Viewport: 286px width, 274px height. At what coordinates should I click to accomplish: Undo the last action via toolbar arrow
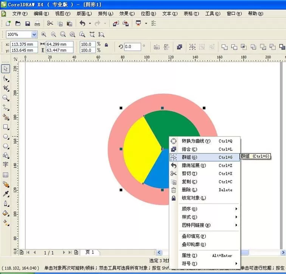click(x=82, y=23)
